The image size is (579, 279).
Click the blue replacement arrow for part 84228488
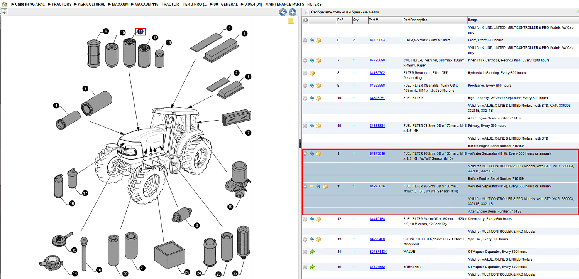click(x=312, y=239)
